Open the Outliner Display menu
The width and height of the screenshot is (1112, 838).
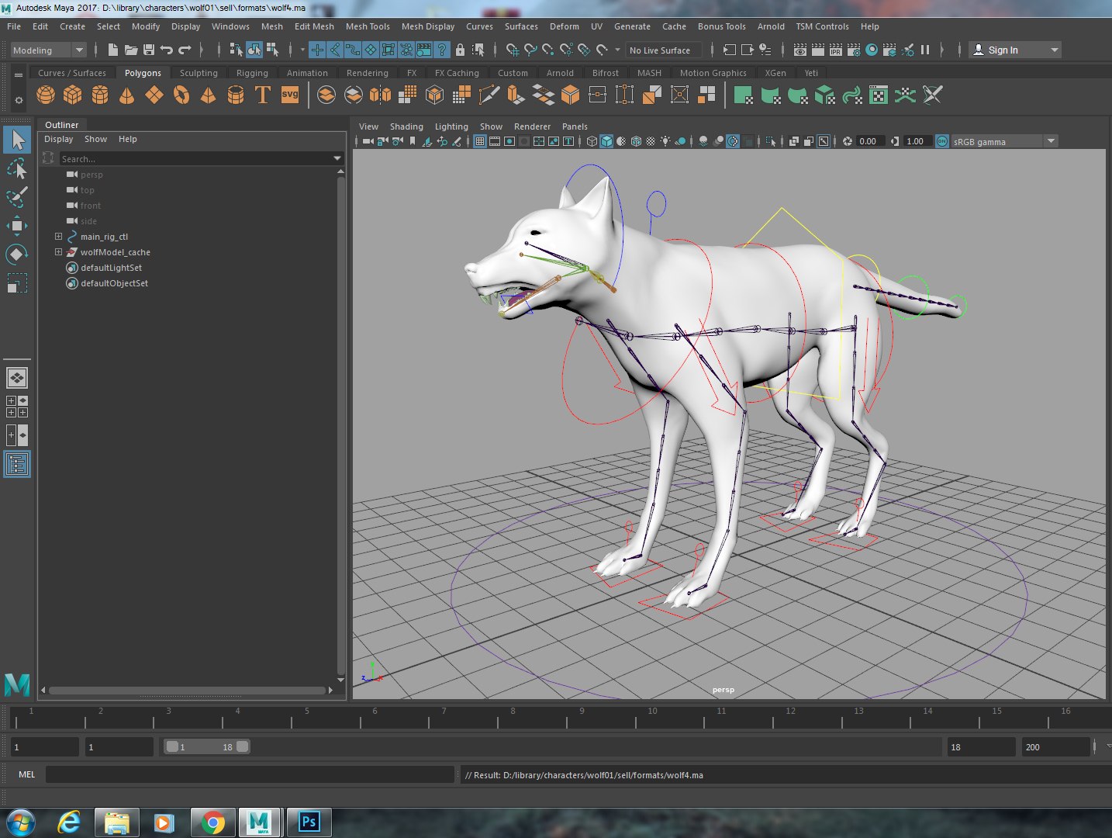click(58, 139)
